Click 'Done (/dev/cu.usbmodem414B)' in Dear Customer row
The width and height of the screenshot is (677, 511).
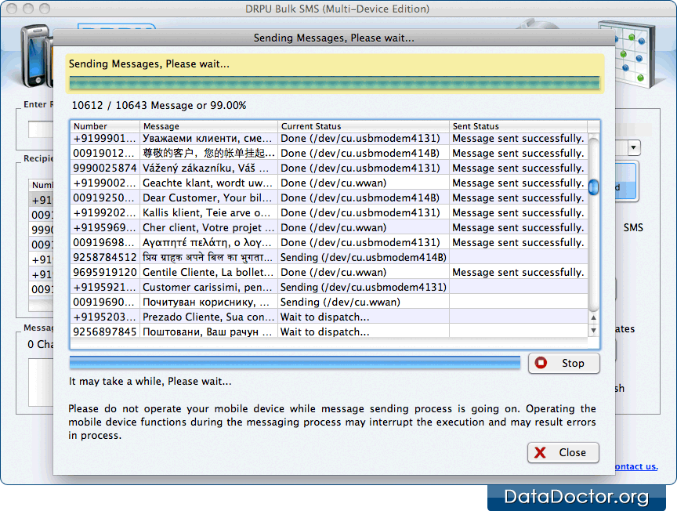coord(363,198)
